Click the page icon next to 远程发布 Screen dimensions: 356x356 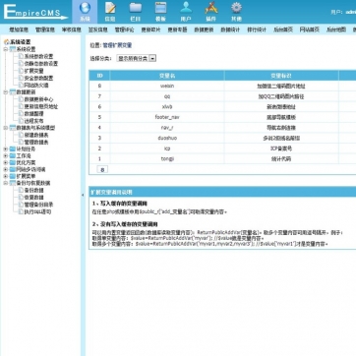(21, 121)
